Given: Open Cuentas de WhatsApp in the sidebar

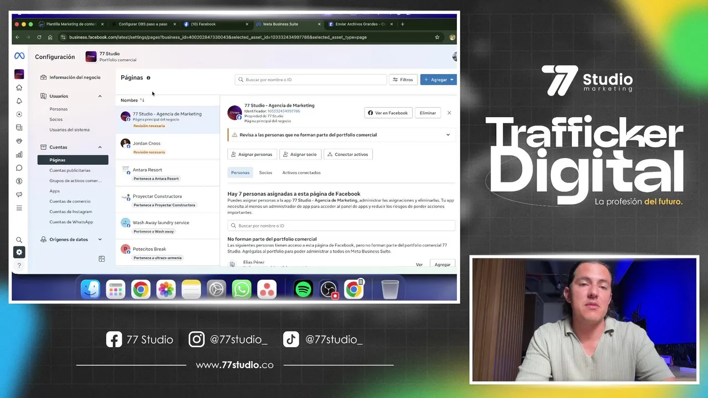Looking at the screenshot, I should (71, 222).
